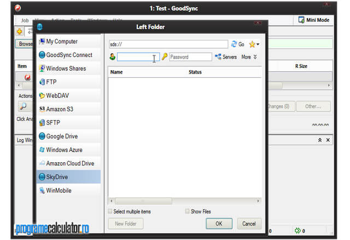This screenshot has height=240, width=350.
Task: Click the My Computer icon
Action: click(x=42, y=42)
